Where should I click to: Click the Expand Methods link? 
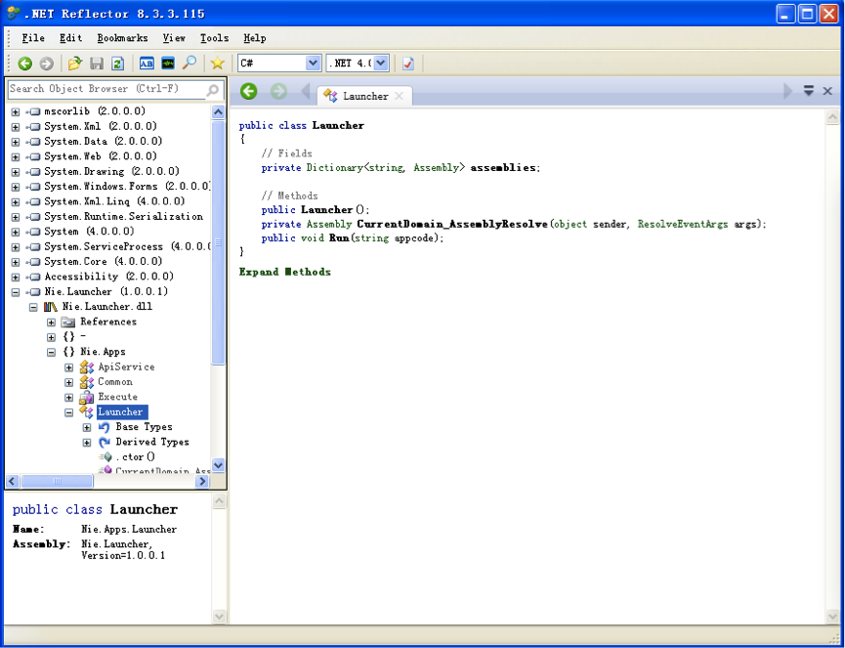pyautogui.click(x=284, y=272)
